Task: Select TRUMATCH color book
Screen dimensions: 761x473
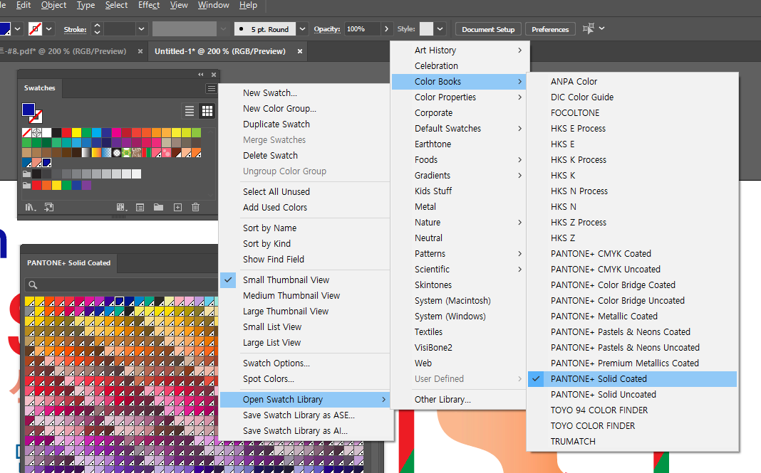Action: click(x=633, y=442)
